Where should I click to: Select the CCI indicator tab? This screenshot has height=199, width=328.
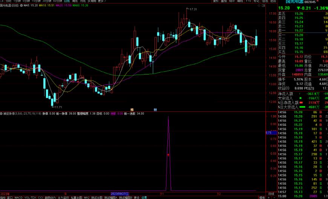[x=40, y=197]
